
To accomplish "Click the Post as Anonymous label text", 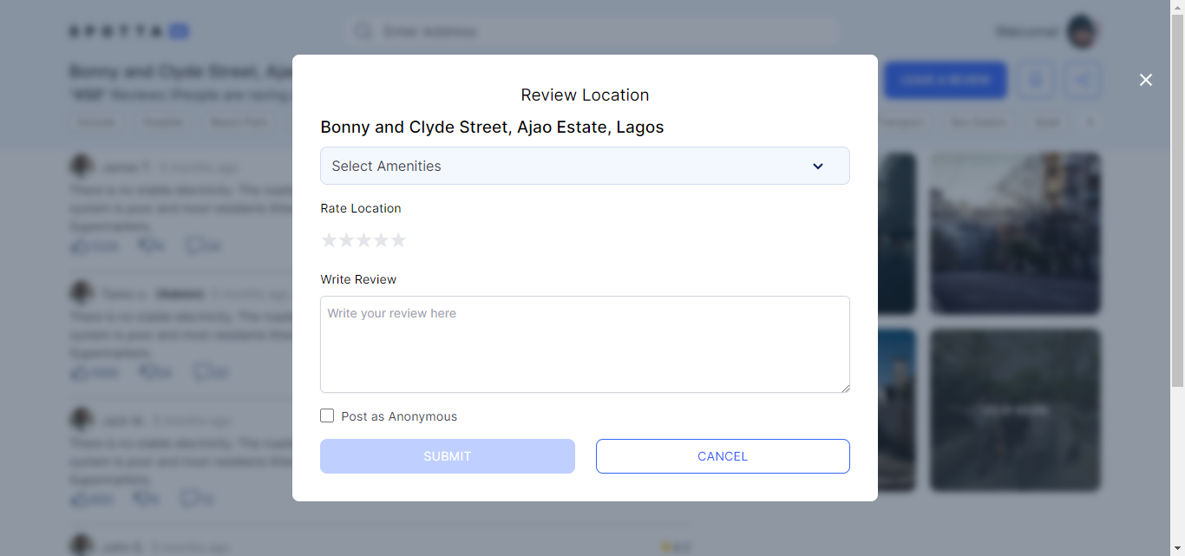I will [x=399, y=416].
